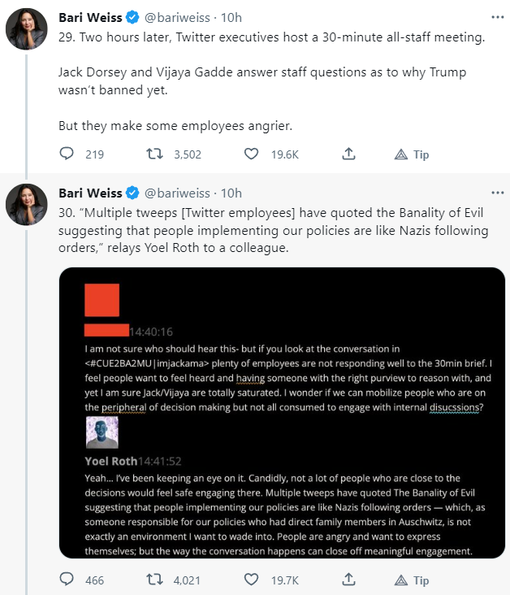Open the more options menu on tweet 29

click(497, 17)
